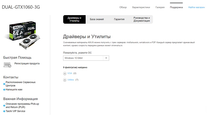207x115 pixels.
Task: Click the Пожалуйста, укажите ОС label
Action: [x=77, y=53]
